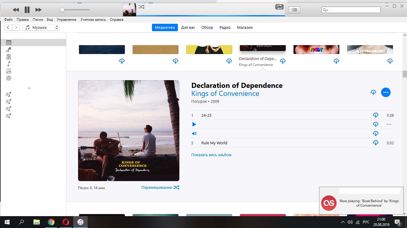
Task: Skip to the next track
Action: [38, 10]
